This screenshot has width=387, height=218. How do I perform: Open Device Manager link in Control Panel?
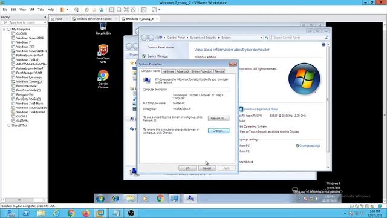[158, 56]
